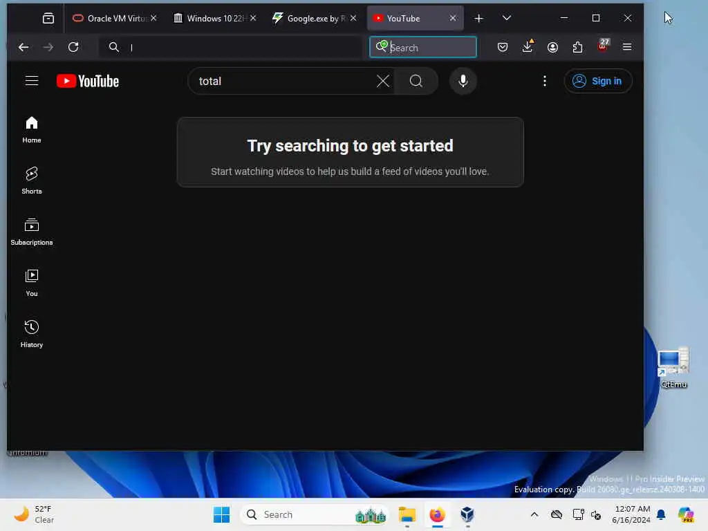Open the YouTube guide hamburger menu
Screen dimensions: 708x531
pos(32,81)
